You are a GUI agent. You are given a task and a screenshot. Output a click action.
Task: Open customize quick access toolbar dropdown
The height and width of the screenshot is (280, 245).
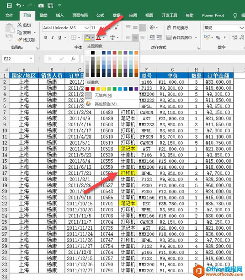[59, 5]
